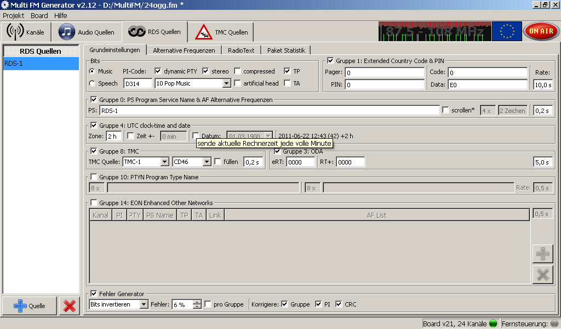Image resolution: width=561 pixels, height=329 pixels.
Task: Open the Bits invertieren dropdown
Action: tap(118, 304)
